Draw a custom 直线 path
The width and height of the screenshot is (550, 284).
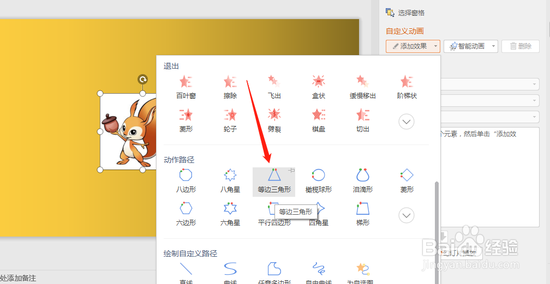tap(186, 273)
